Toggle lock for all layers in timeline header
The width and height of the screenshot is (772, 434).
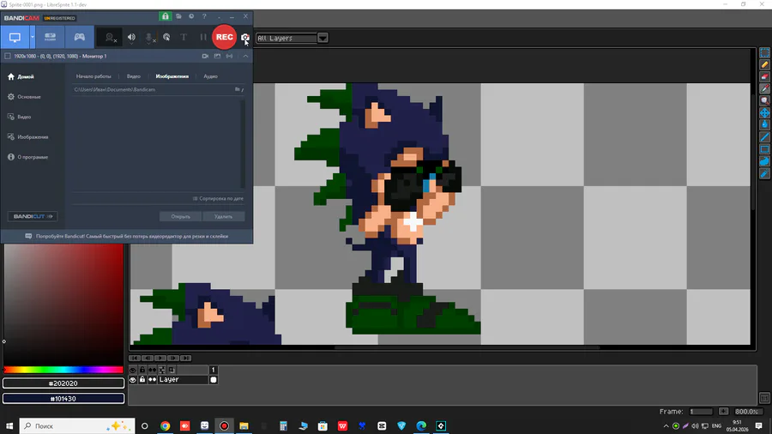(142, 370)
